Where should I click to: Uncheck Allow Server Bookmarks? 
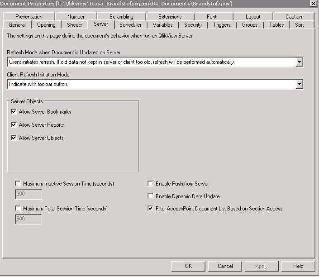click(x=14, y=111)
